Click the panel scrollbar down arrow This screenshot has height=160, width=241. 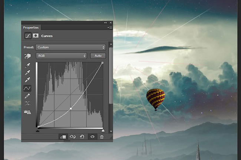click(x=111, y=132)
